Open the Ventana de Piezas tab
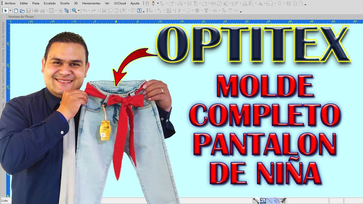This screenshot has width=363, height=204. 21,17
